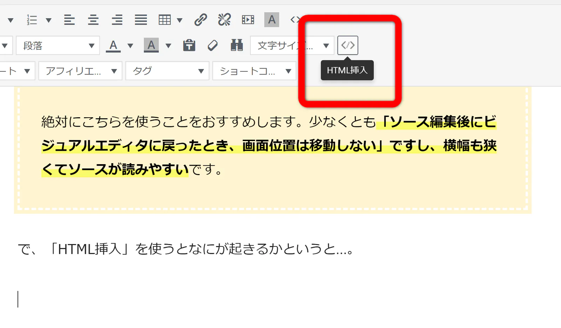561x328 pixels.
Task: Insert a link with chain icon
Action: point(201,20)
